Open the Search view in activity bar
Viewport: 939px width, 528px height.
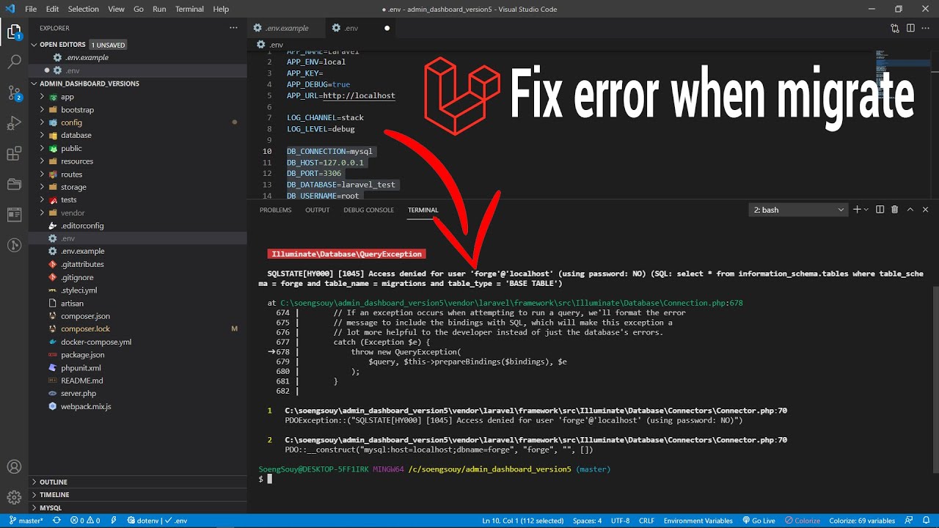pyautogui.click(x=14, y=62)
